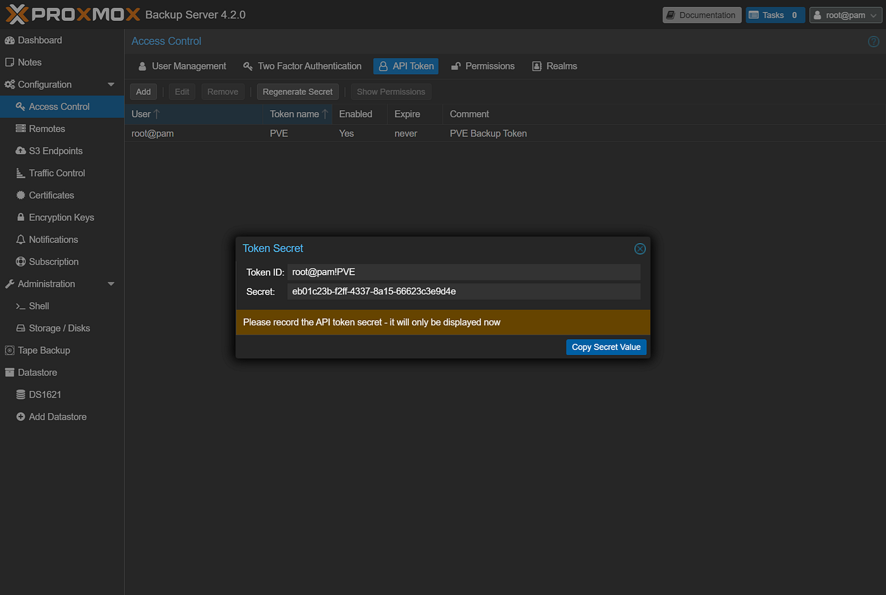Click the Storage / Disks drive icon
This screenshot has height=595, width=886.
(21, 329)
